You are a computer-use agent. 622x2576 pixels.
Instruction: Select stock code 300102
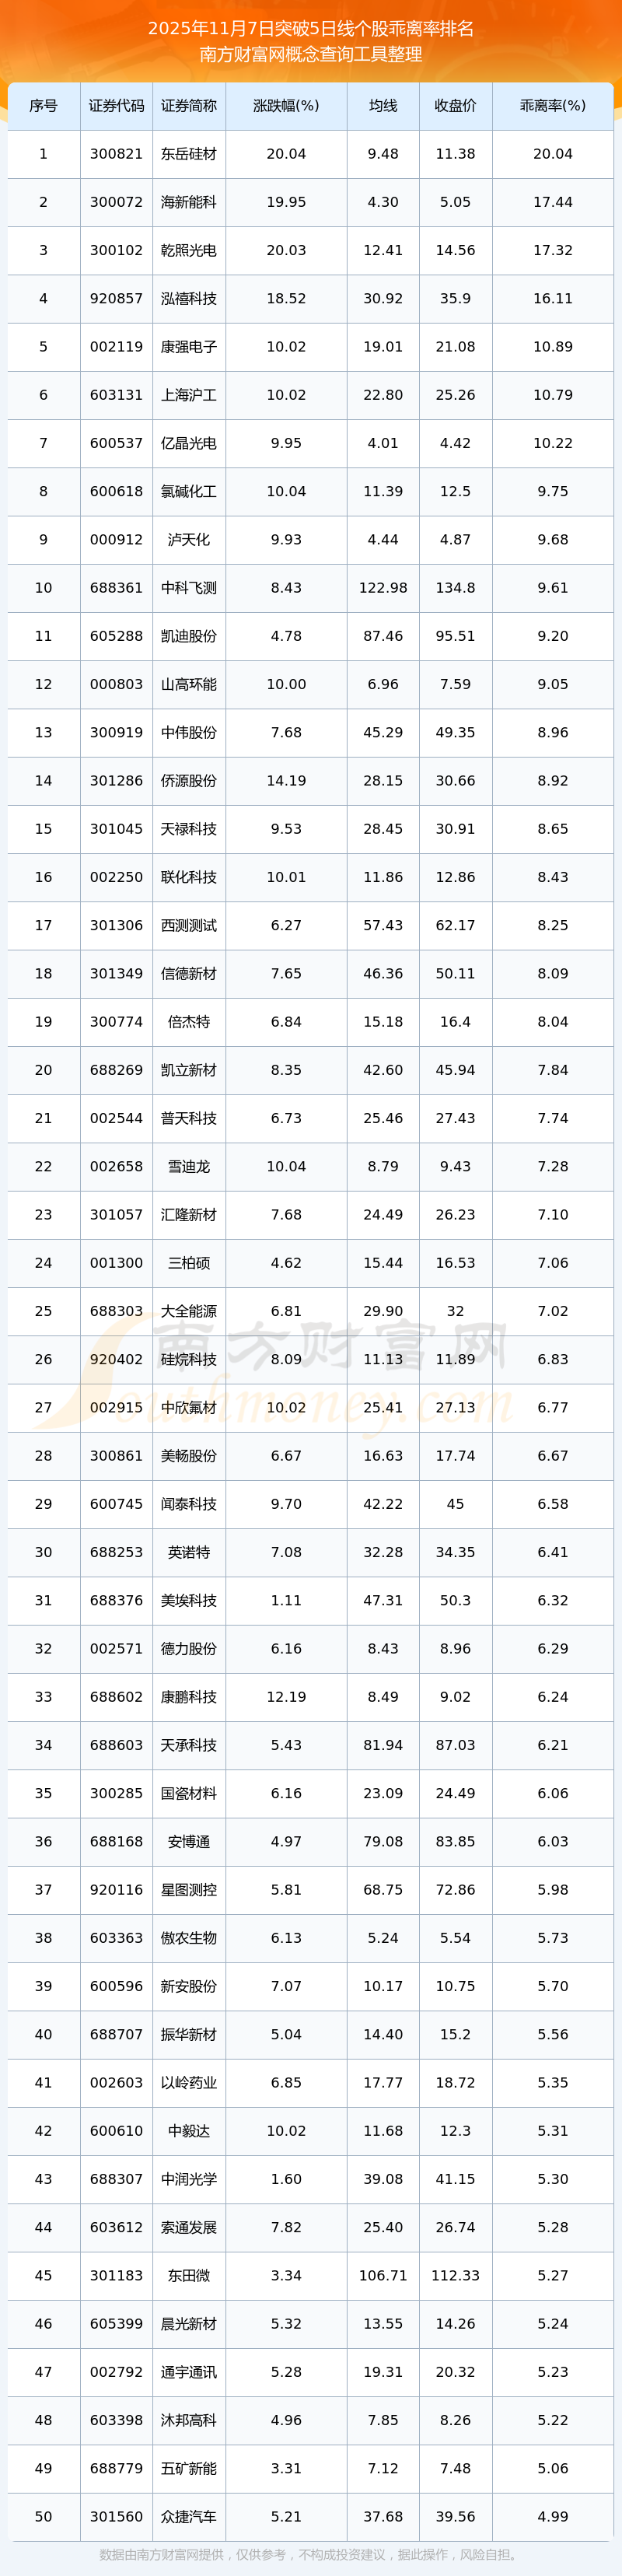tap(116, 250)
